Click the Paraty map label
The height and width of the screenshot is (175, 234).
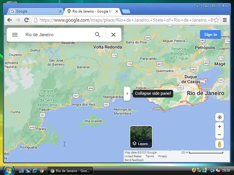click(x=41, y=129)
